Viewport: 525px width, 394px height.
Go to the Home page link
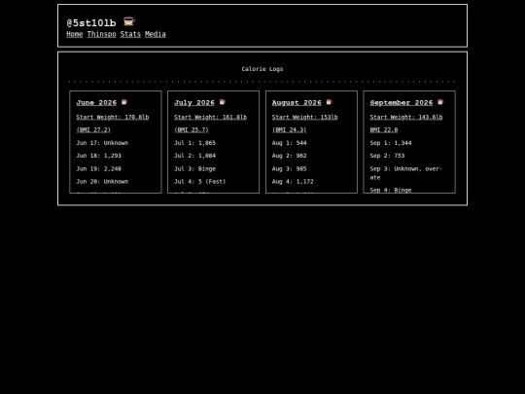75,34
